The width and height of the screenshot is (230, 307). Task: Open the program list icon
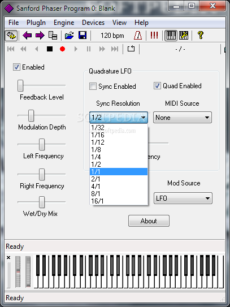tap(53, 36)
